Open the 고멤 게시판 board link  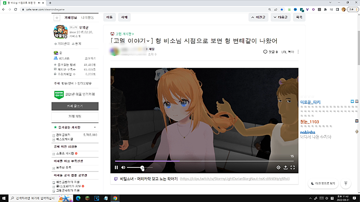(x=124, y=34)
